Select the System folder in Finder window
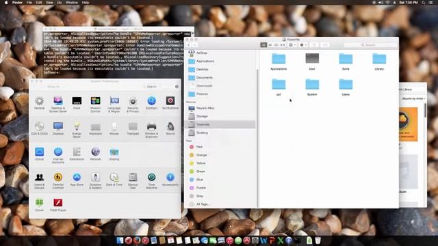Image resolution: width=438 pixels, height=246 pixels. [x=312, y=87]
